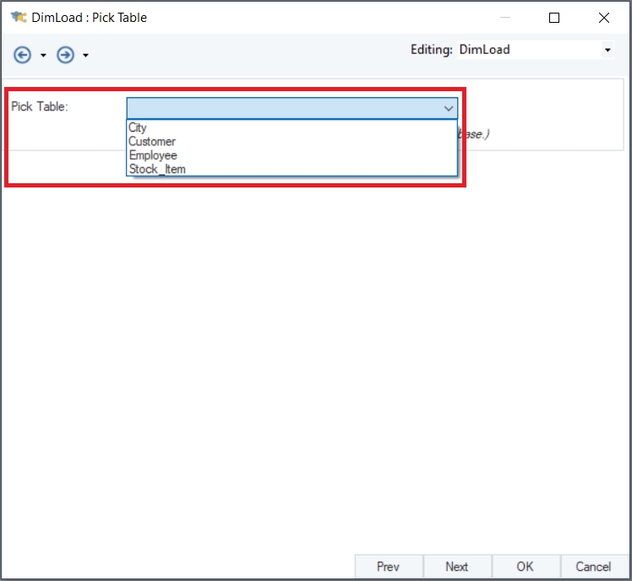This screenshot has width=632, height=581.
Task: Click the forward navigation arrow icon
Action: coord(65,55)
